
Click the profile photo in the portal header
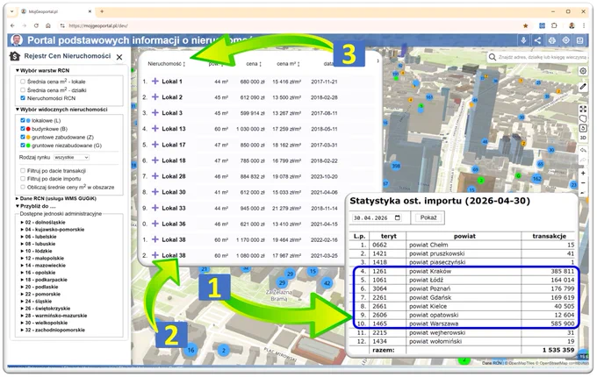(x=17, y=40)
